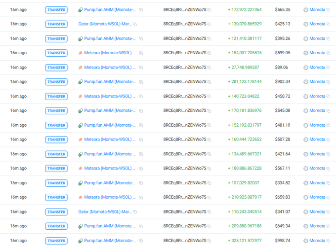336x246 pixels.
Task: Select amount +27,748.989287
Action: [244, 68]
